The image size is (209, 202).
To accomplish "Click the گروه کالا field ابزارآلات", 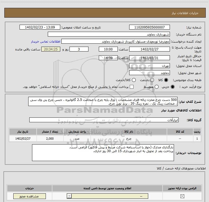I will tap(104, 120).
